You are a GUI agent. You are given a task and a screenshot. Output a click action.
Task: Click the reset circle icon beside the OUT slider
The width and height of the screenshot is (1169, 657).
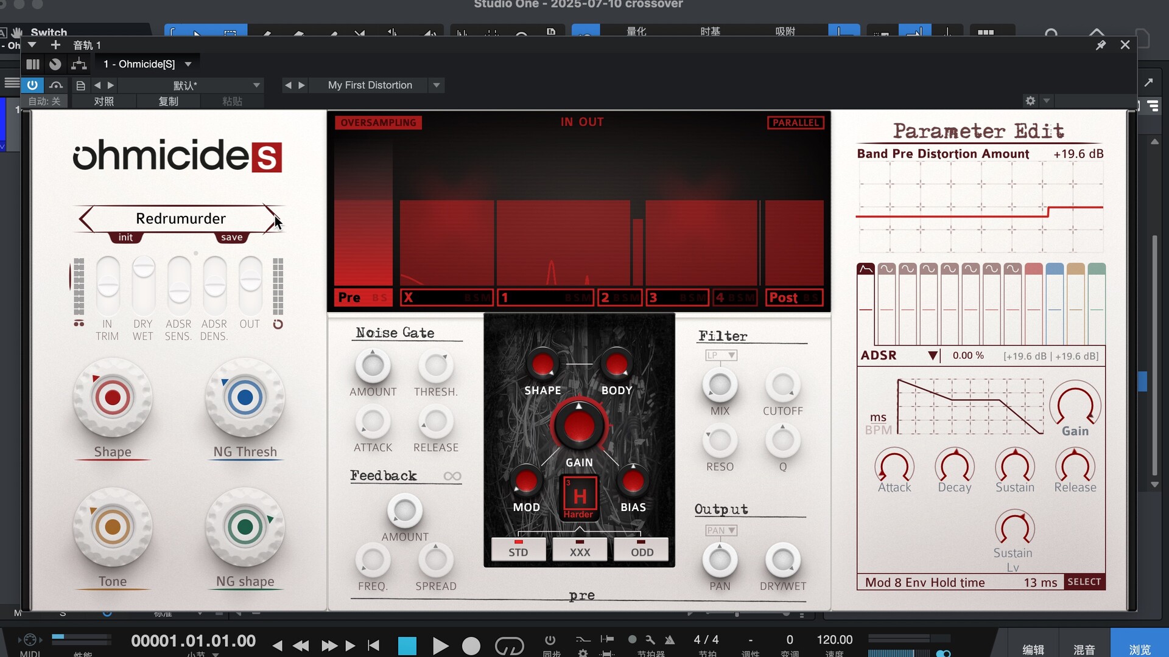(278, 324)
